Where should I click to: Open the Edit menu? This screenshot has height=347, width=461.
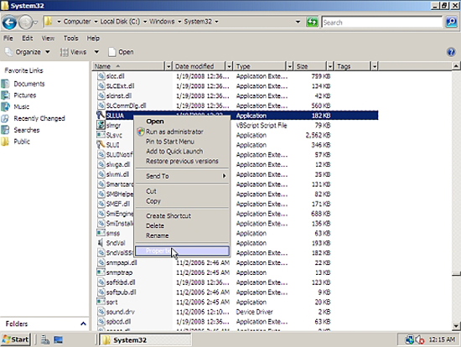click(28, 39)
